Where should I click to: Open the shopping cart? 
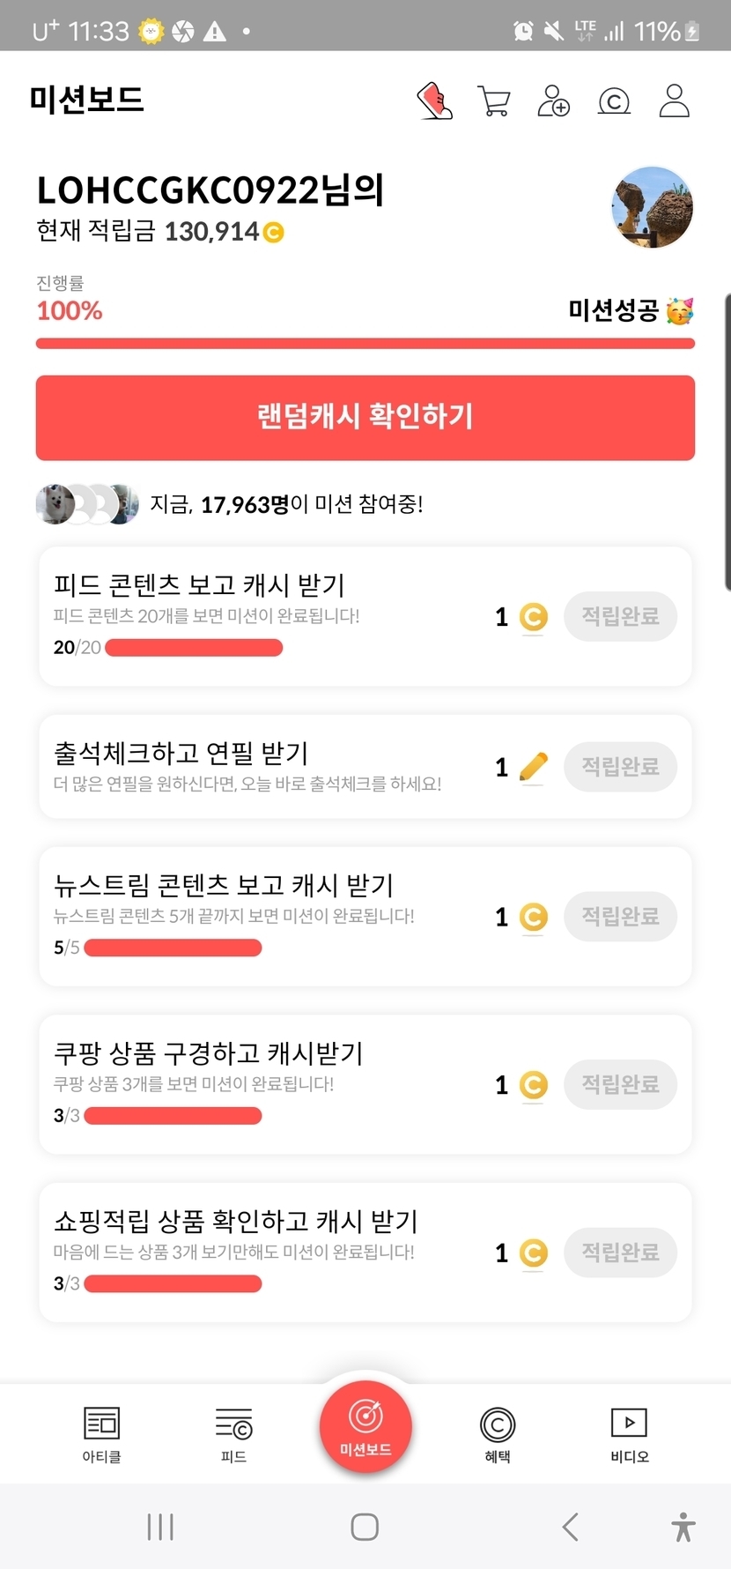coord(493,101)
